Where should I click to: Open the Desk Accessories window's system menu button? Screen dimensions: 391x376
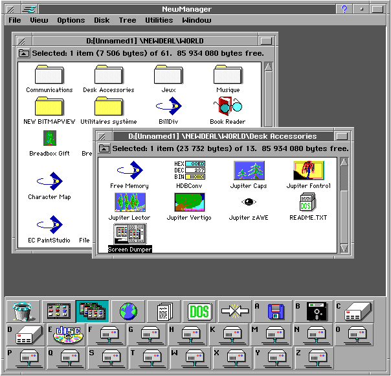(x=102, y=136)
